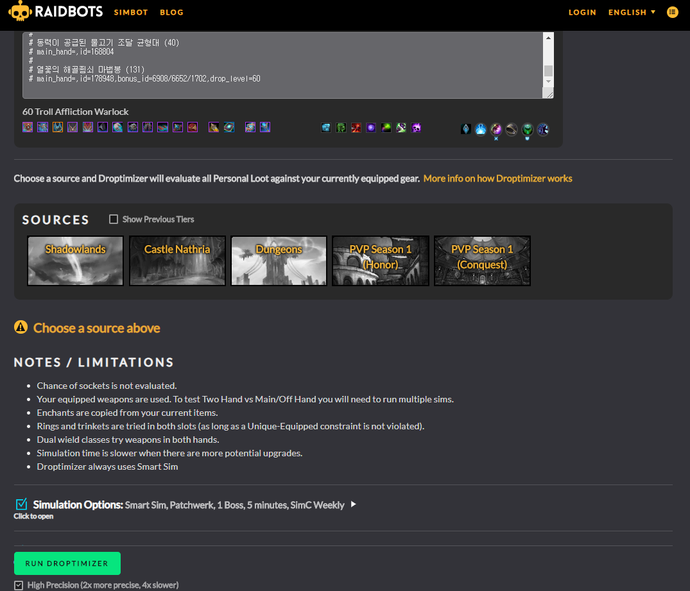The width and height of the screenshot is (690, 591).
Task: Click the 'Choose a source above' warning text
Action: click(x=97, y=328)
